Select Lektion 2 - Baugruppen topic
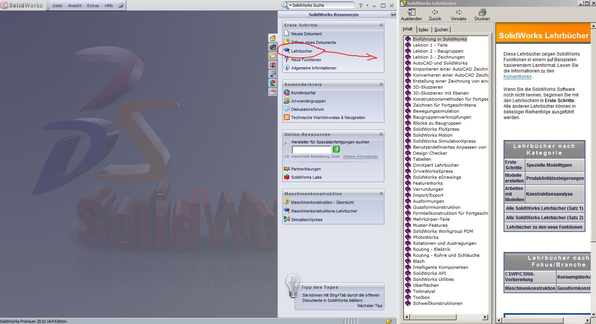This screenshot has width=596, height=324. 438,51
